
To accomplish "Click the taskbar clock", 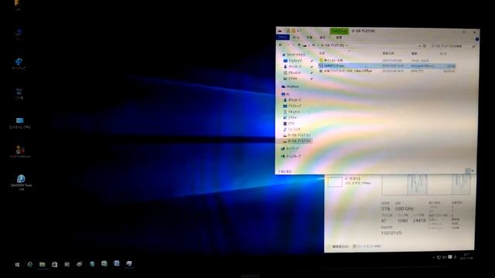I will point(466,256).
